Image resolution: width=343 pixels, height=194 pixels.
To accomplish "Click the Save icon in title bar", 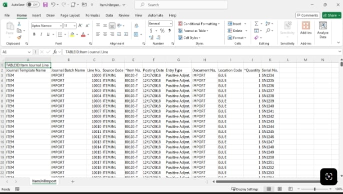I will (x=45, y=4).
